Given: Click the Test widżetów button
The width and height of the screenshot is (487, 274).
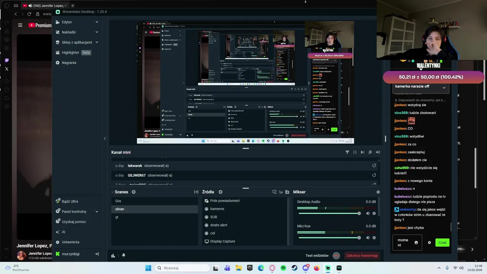Looking at the screenshot, I should 317,255.
